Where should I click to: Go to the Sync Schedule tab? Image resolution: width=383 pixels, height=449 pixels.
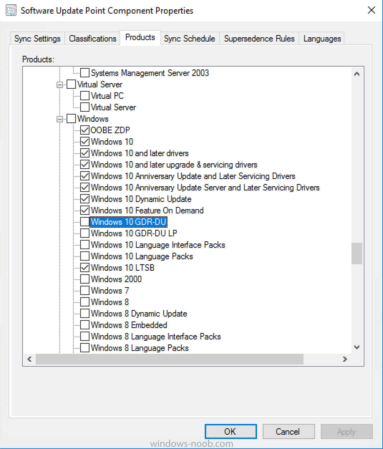(x=189, y=38)
